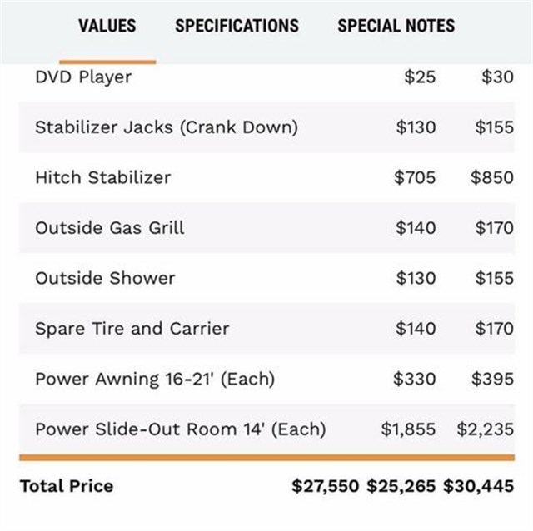This screenshot has height=531, width=533.
Task: Click the $330 Power Awning price
Action: tap(415, 379)
